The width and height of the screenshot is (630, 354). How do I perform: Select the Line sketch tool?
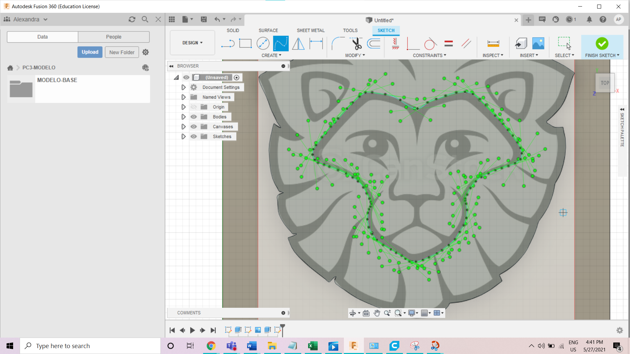pyautogui.click(x=228, y=44)
